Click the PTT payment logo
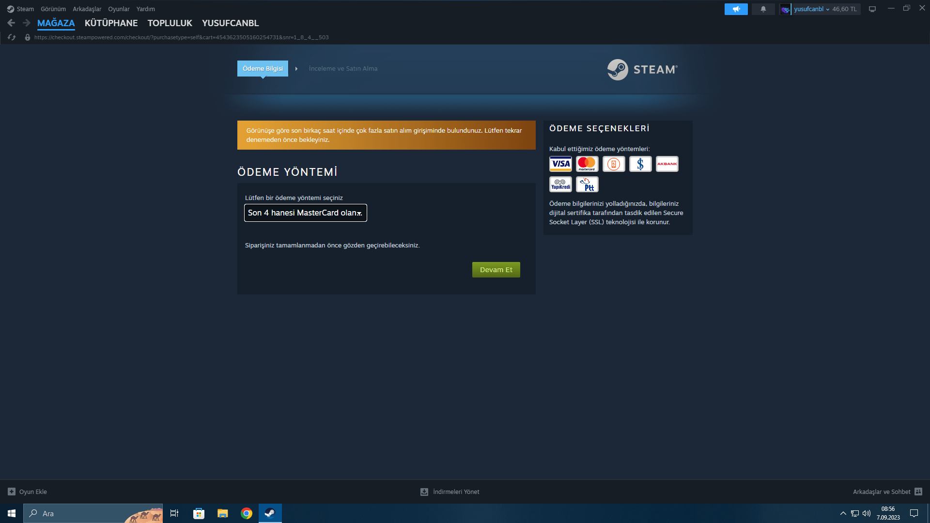 click(587, 184)
